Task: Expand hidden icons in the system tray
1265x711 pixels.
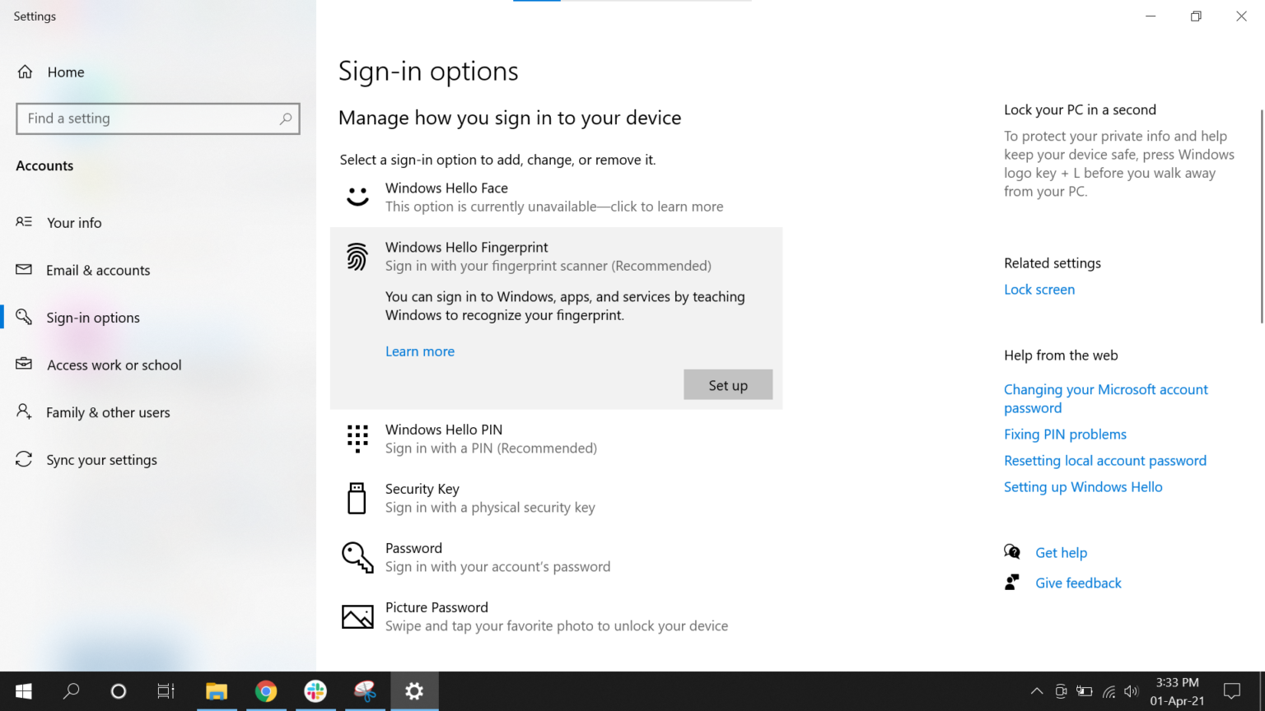Action: (x=1036, y=691)
